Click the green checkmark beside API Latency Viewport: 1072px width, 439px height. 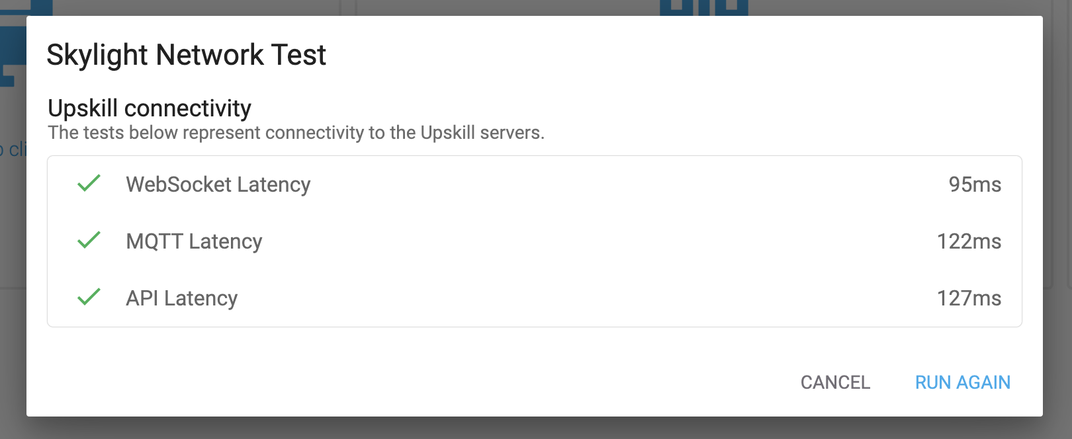[x=89, y=297]
